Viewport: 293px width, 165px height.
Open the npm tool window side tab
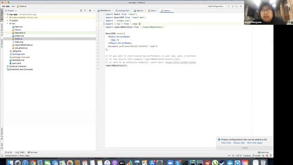point(2,146)
